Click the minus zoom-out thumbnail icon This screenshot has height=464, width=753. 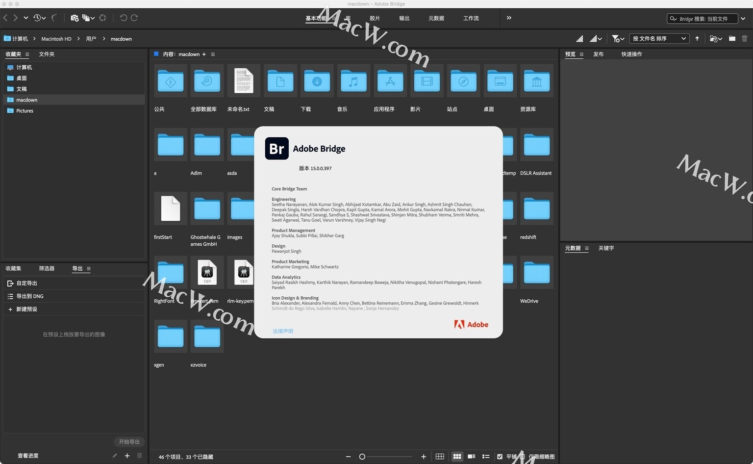348,457
